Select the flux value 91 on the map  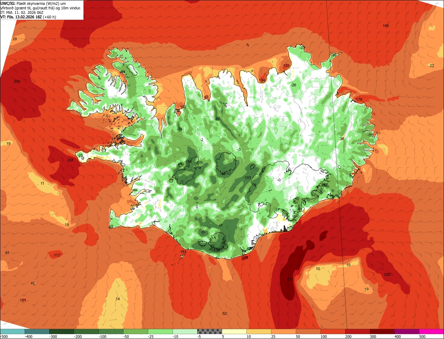tap(7, 253)
